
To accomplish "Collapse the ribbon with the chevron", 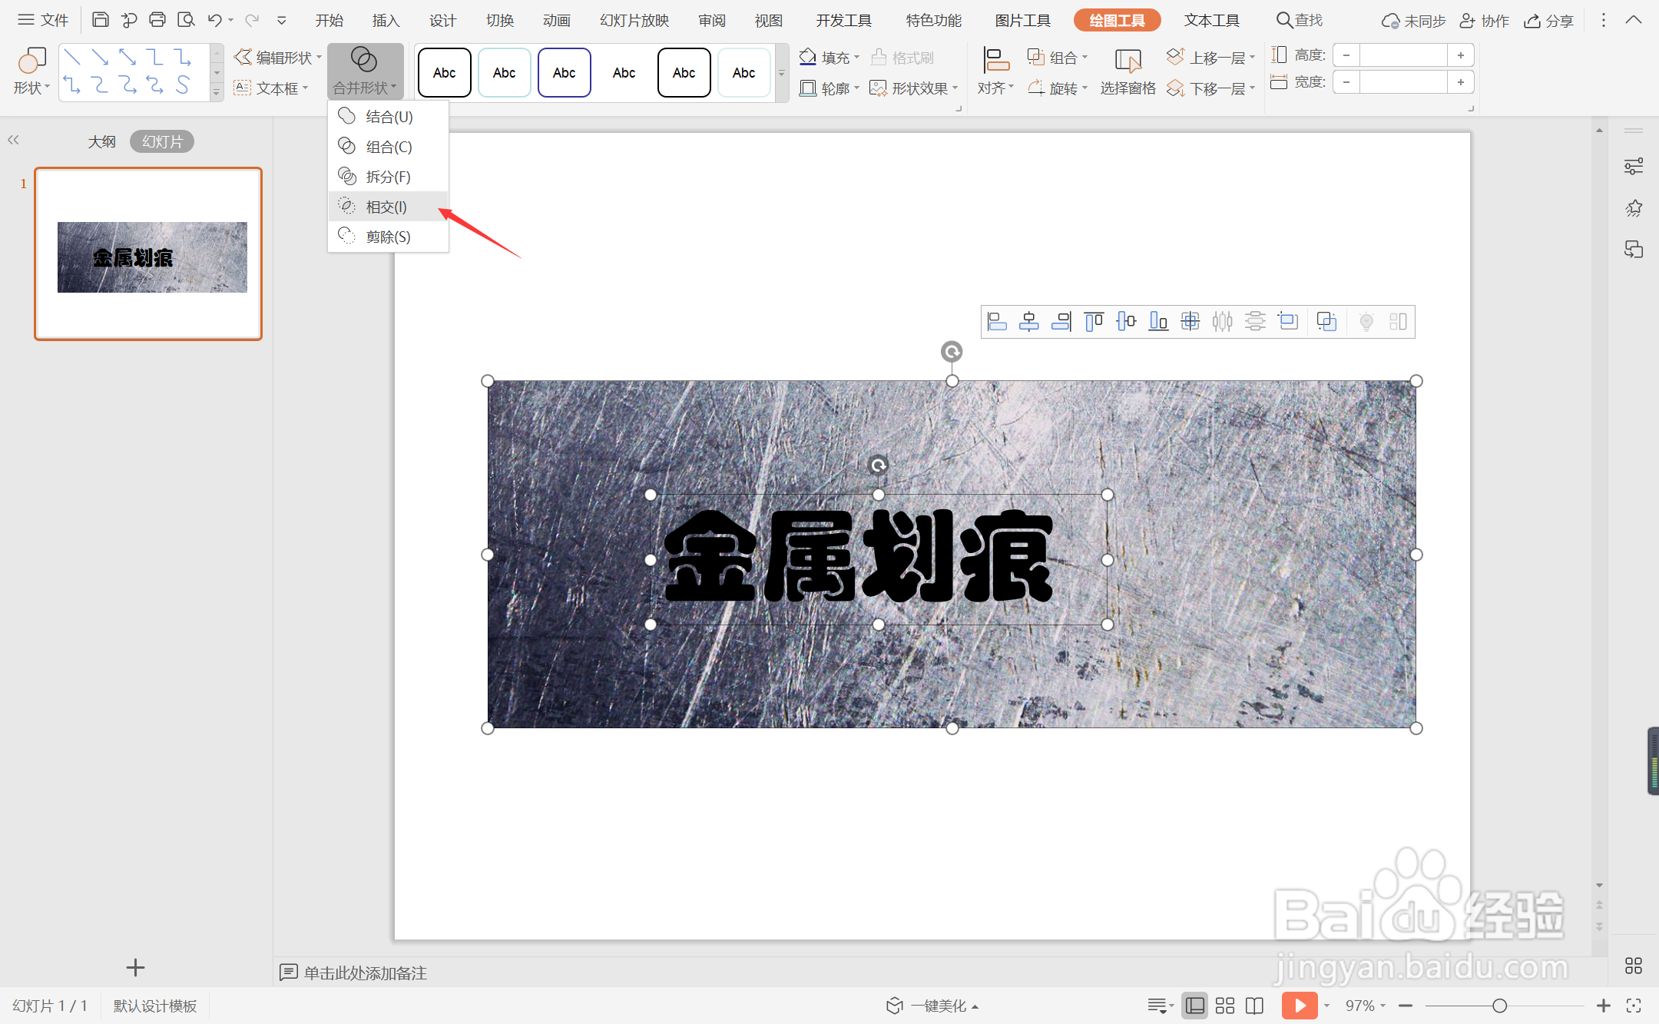I will [1634, 20].
